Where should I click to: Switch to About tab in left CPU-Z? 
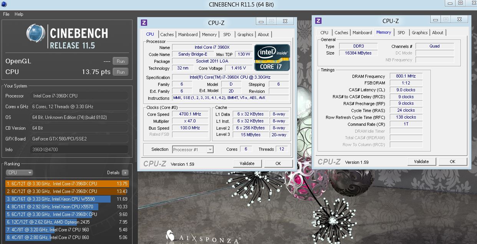coord(263,35)
